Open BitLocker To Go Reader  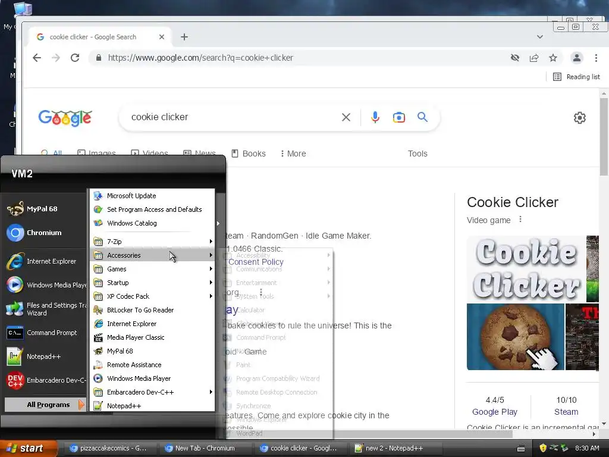tap(152, 309)
